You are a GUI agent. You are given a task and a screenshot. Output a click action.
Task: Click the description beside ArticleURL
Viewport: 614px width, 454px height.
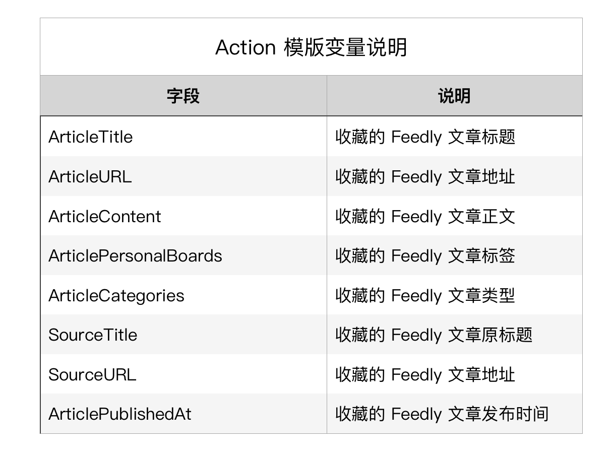425,177
